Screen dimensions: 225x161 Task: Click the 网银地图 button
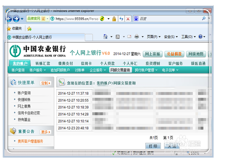click(196, 54)
